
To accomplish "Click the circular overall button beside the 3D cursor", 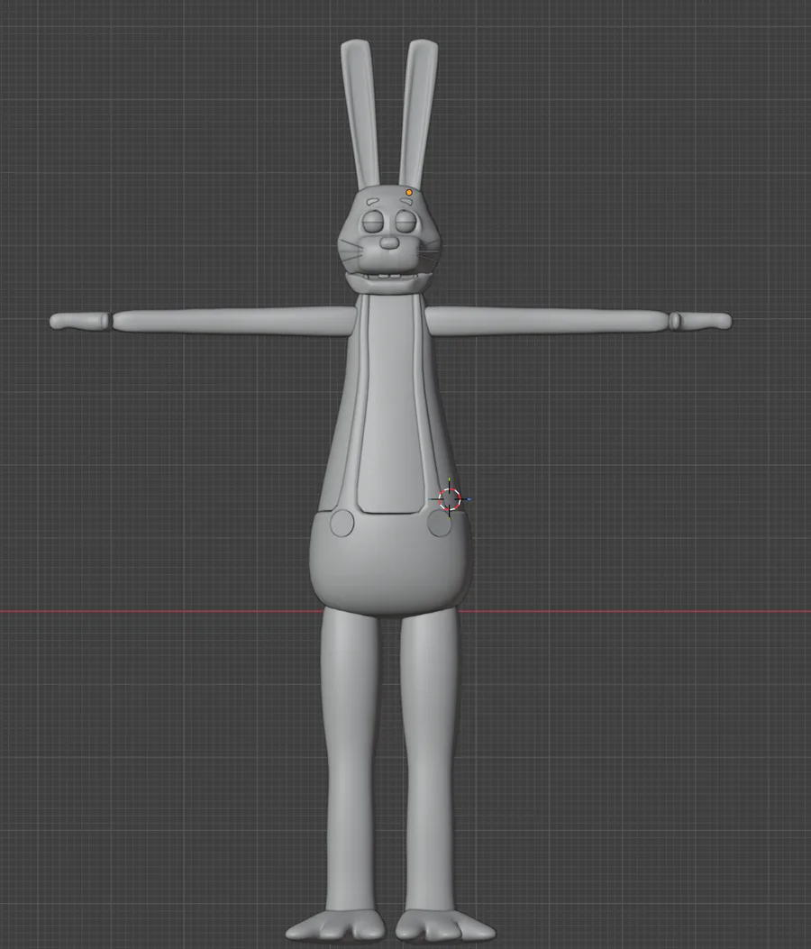I will pyautogui.click(x=440, y=524).
